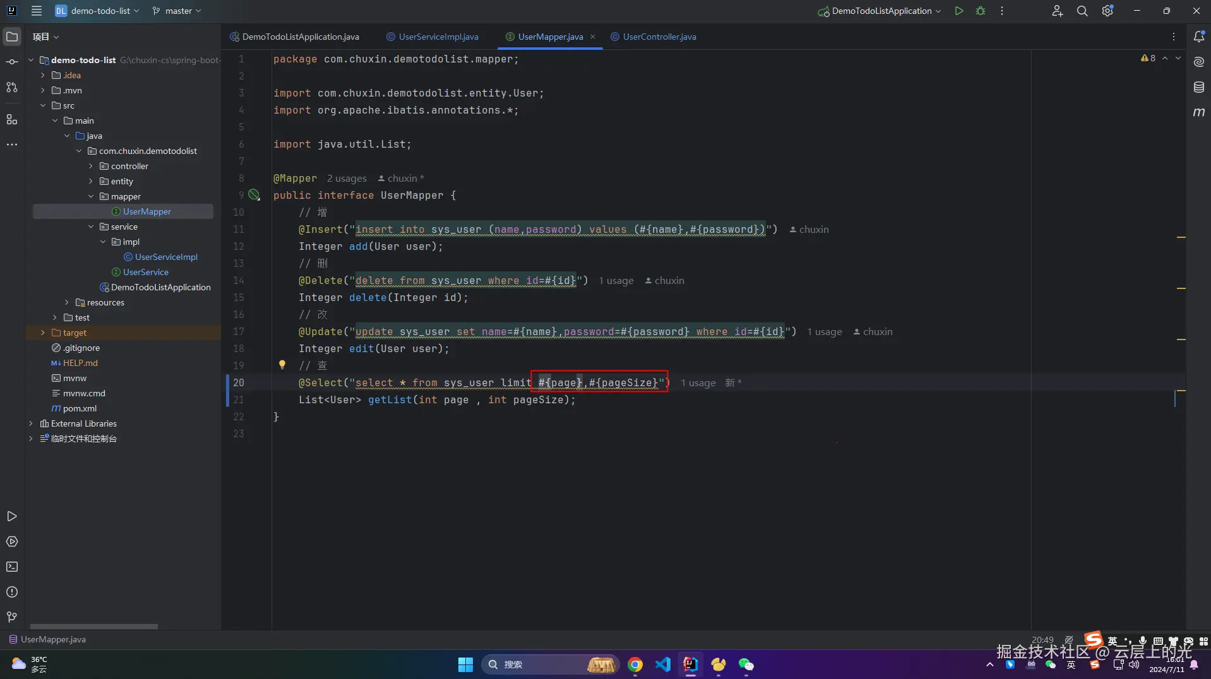Viewport: 1211px width, 679px height.
Task: Open IDE settings gear menu
Action: click(1107, 11)
